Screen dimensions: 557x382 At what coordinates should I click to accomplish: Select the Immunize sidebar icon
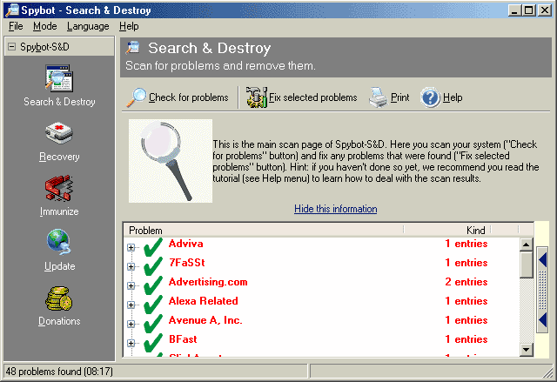(59, 191)
